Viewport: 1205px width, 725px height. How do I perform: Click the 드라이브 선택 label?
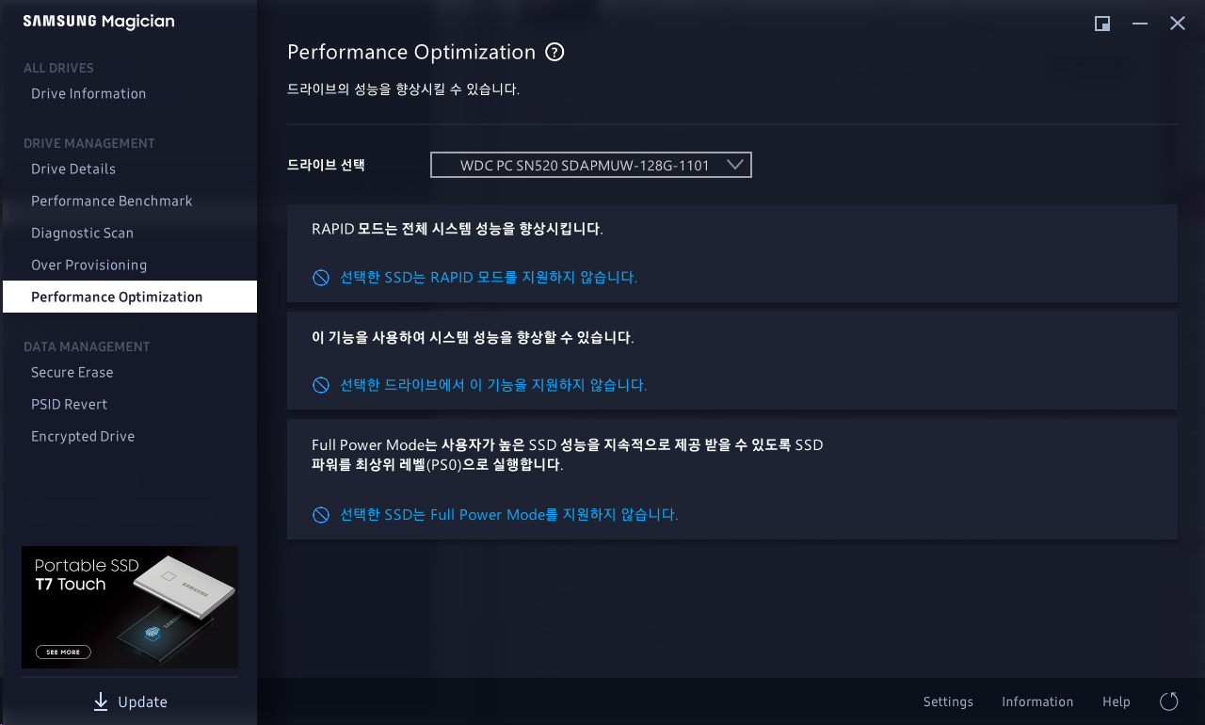[326, 165]
